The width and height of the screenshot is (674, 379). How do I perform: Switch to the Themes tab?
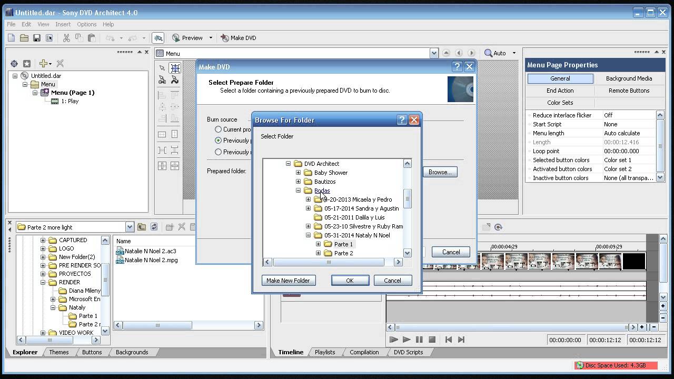click(x=59, y=352)
